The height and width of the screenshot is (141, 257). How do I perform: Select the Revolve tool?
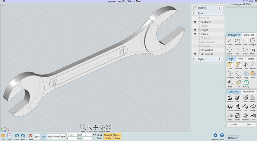click(x=237, y=108)
